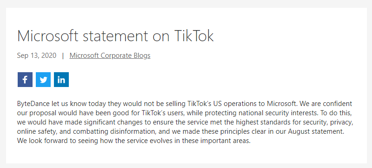Screen dimensions: 372x168
Task: Share the post on Facebook
Action: click(25, 80)
